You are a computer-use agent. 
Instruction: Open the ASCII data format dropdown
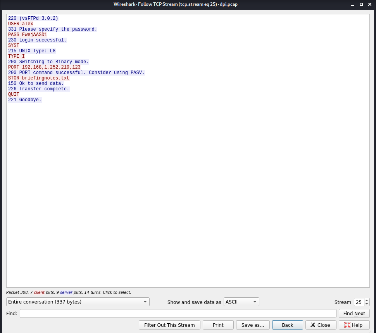point(241,302)
